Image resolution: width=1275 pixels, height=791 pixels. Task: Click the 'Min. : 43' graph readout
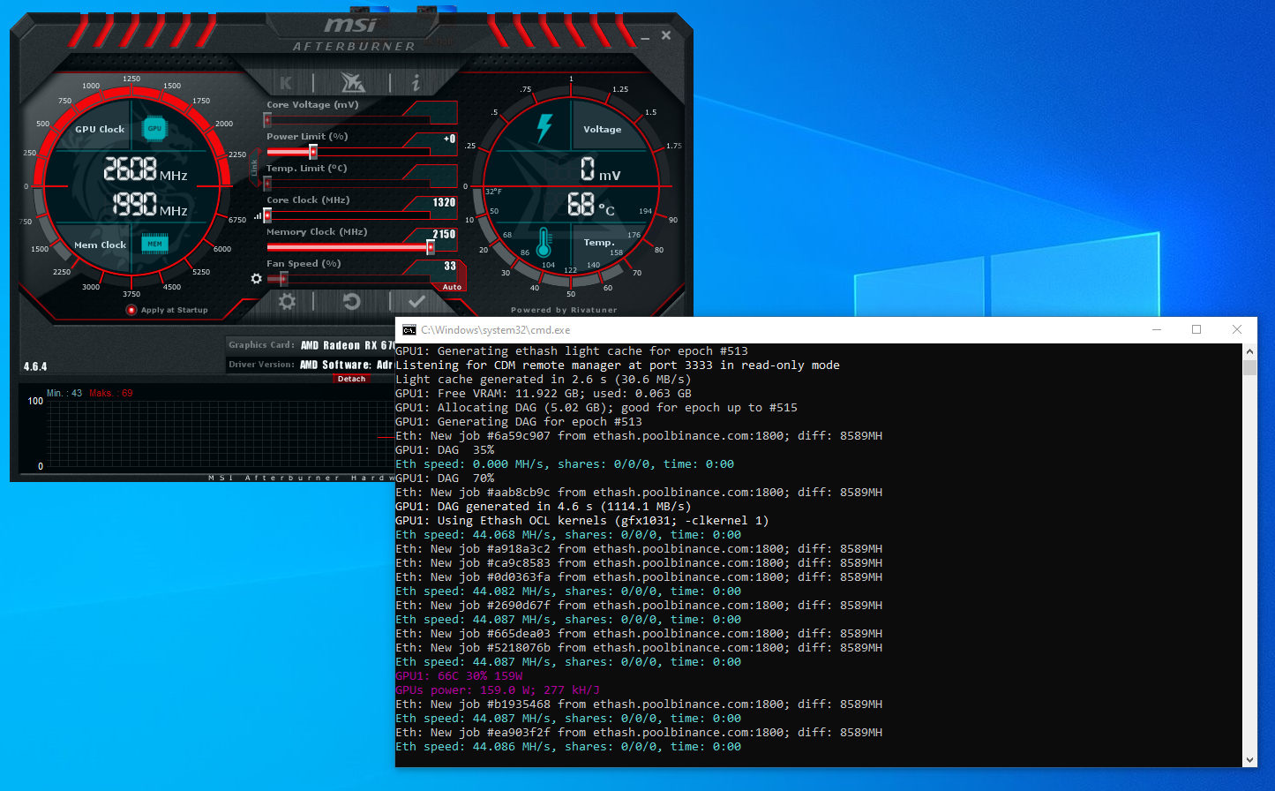tap(64, 393)
